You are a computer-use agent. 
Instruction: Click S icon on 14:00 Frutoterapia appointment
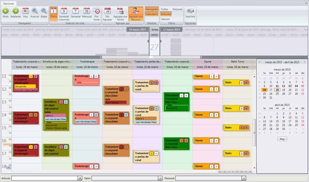[x=91, y=115]
